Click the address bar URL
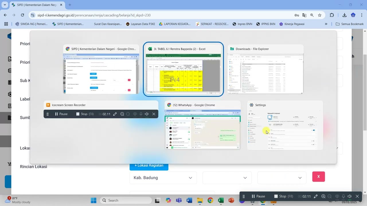This screenshot has width=367, height=206. click(x=94, y=15)
